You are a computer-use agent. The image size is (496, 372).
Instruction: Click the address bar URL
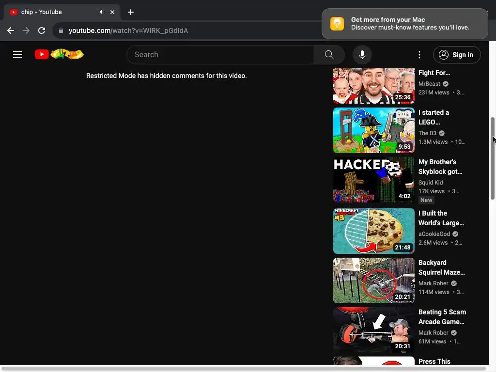128,31
